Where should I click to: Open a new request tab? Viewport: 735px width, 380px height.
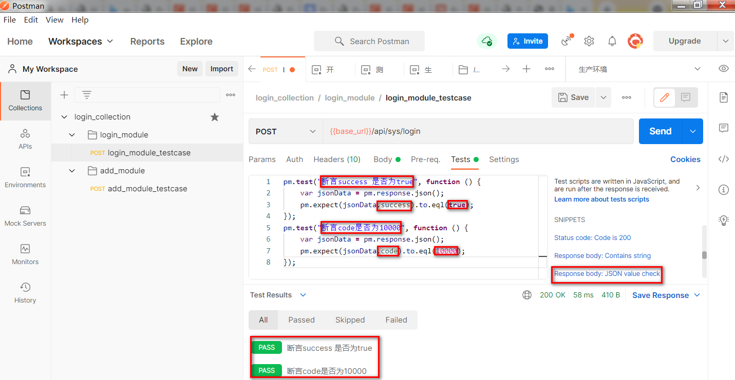(526, 69)
